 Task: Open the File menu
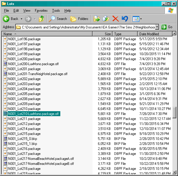[6, 11]
